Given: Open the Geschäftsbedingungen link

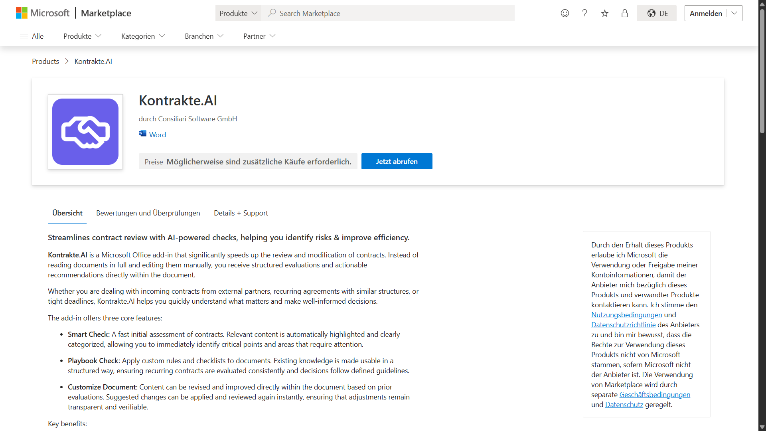Looking at the screenshot, I should (655, 394).
